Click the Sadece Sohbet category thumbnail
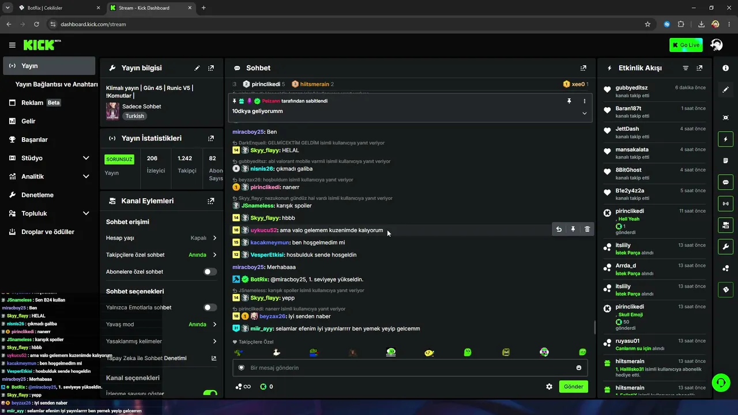Image resolution: width=738 pixels, height=415 pixels. click(x=112, y=111)
